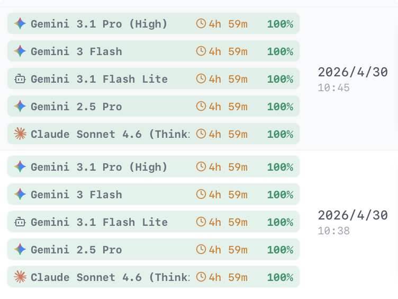Screen dimensions: 398x299
Task: Click clock icon in the 10:45 Claude Sonnet 4.6 row
Action: pyautogui.click(x=201, y=134)
